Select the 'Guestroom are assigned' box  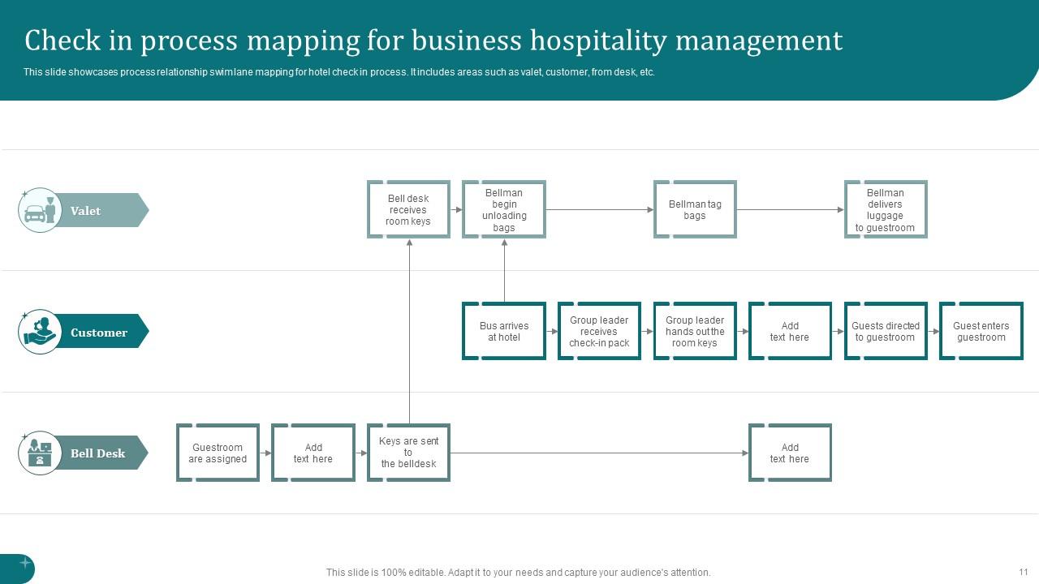[x=218, y=453]
